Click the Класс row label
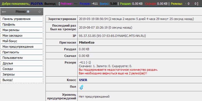202x101 pixels. pyautogui.click(x=72, y=80)
